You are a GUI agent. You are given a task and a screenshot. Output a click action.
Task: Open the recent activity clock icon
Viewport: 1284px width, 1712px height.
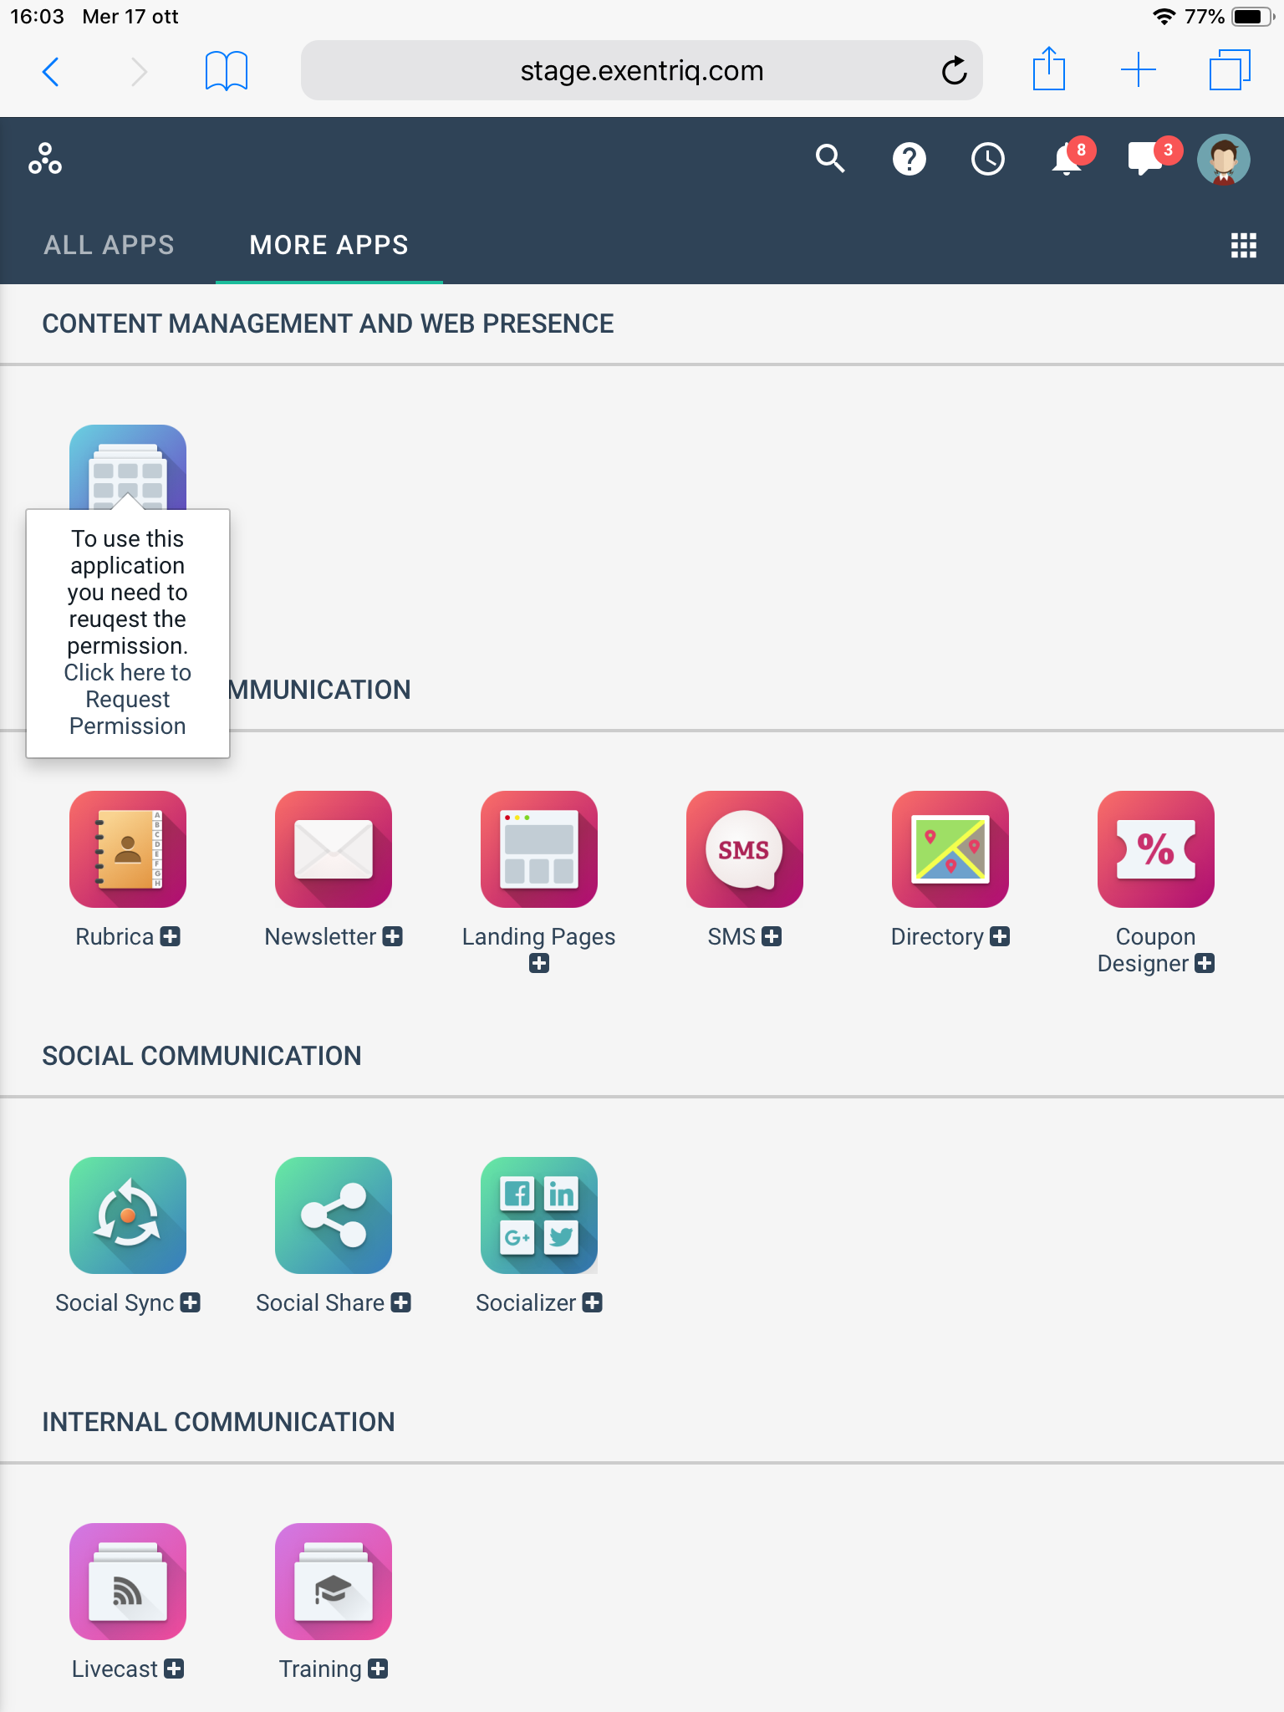987,159
